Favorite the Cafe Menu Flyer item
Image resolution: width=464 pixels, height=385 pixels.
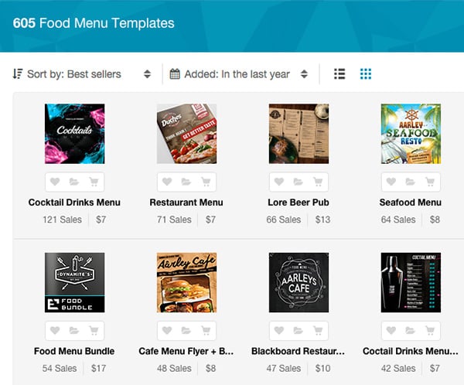click(x=167, y=330)
